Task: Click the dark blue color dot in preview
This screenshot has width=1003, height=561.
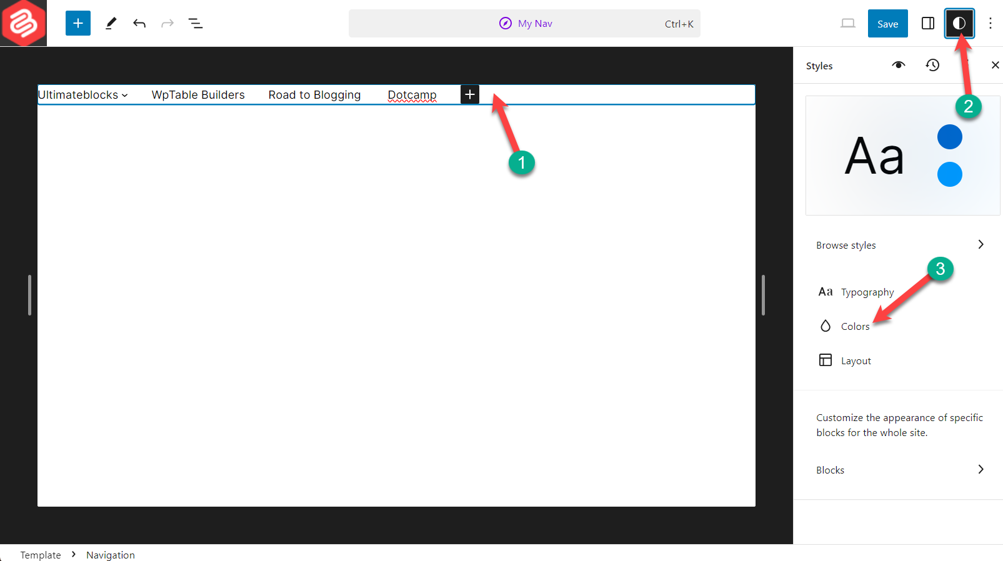Action: pos(949,137)
